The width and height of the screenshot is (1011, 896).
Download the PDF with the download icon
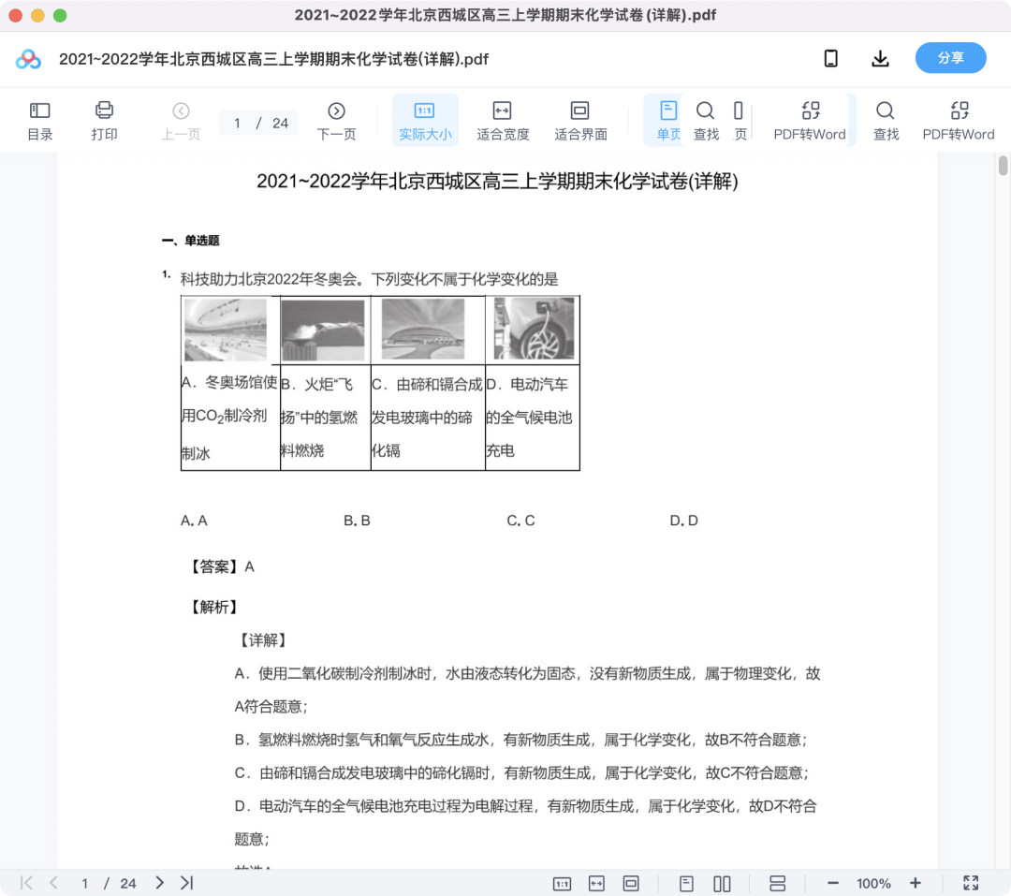click(880, 59)
